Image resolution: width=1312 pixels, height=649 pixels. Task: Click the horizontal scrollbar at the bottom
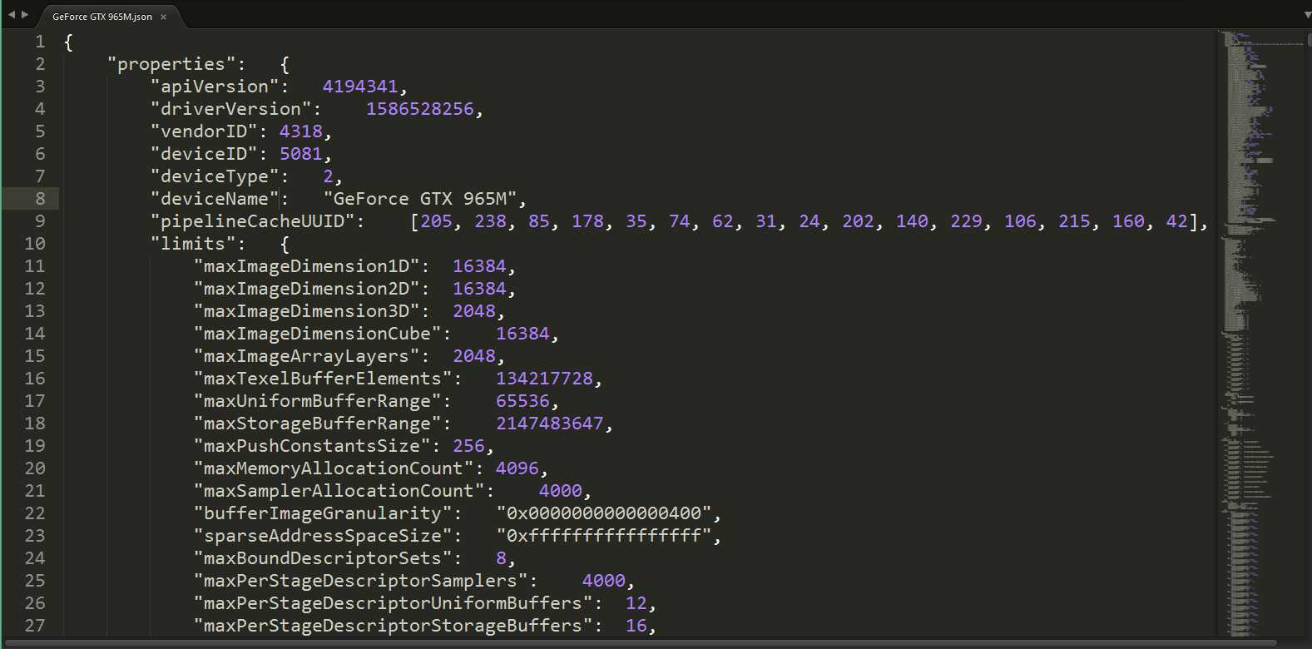[641, 643]
